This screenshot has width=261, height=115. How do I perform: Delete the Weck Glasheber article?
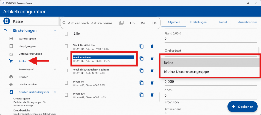[152, 58]
